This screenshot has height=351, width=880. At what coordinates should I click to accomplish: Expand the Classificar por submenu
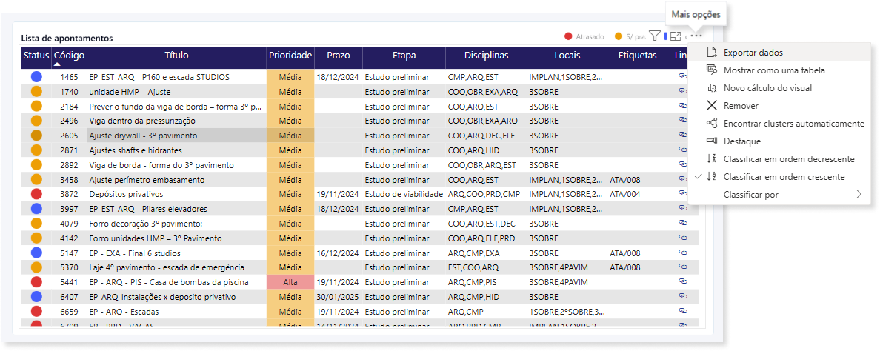pos(779,195)
